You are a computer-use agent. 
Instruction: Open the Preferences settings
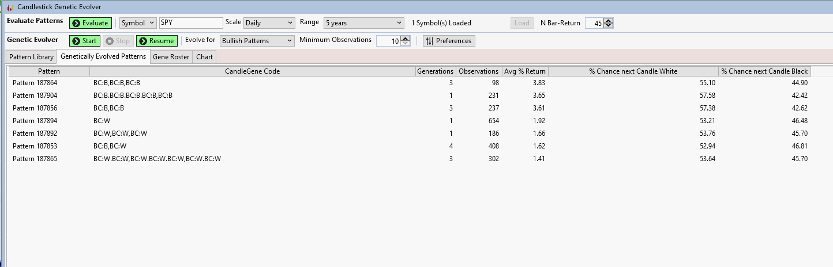(x=449, y=41)
